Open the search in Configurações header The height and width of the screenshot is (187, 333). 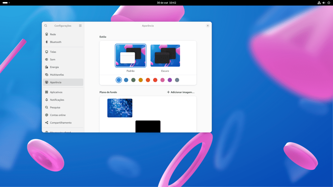pyautogui.click(x=46, y=25)
